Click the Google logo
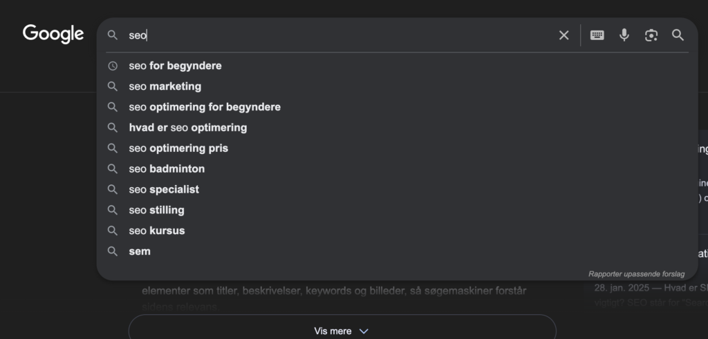 53,35
